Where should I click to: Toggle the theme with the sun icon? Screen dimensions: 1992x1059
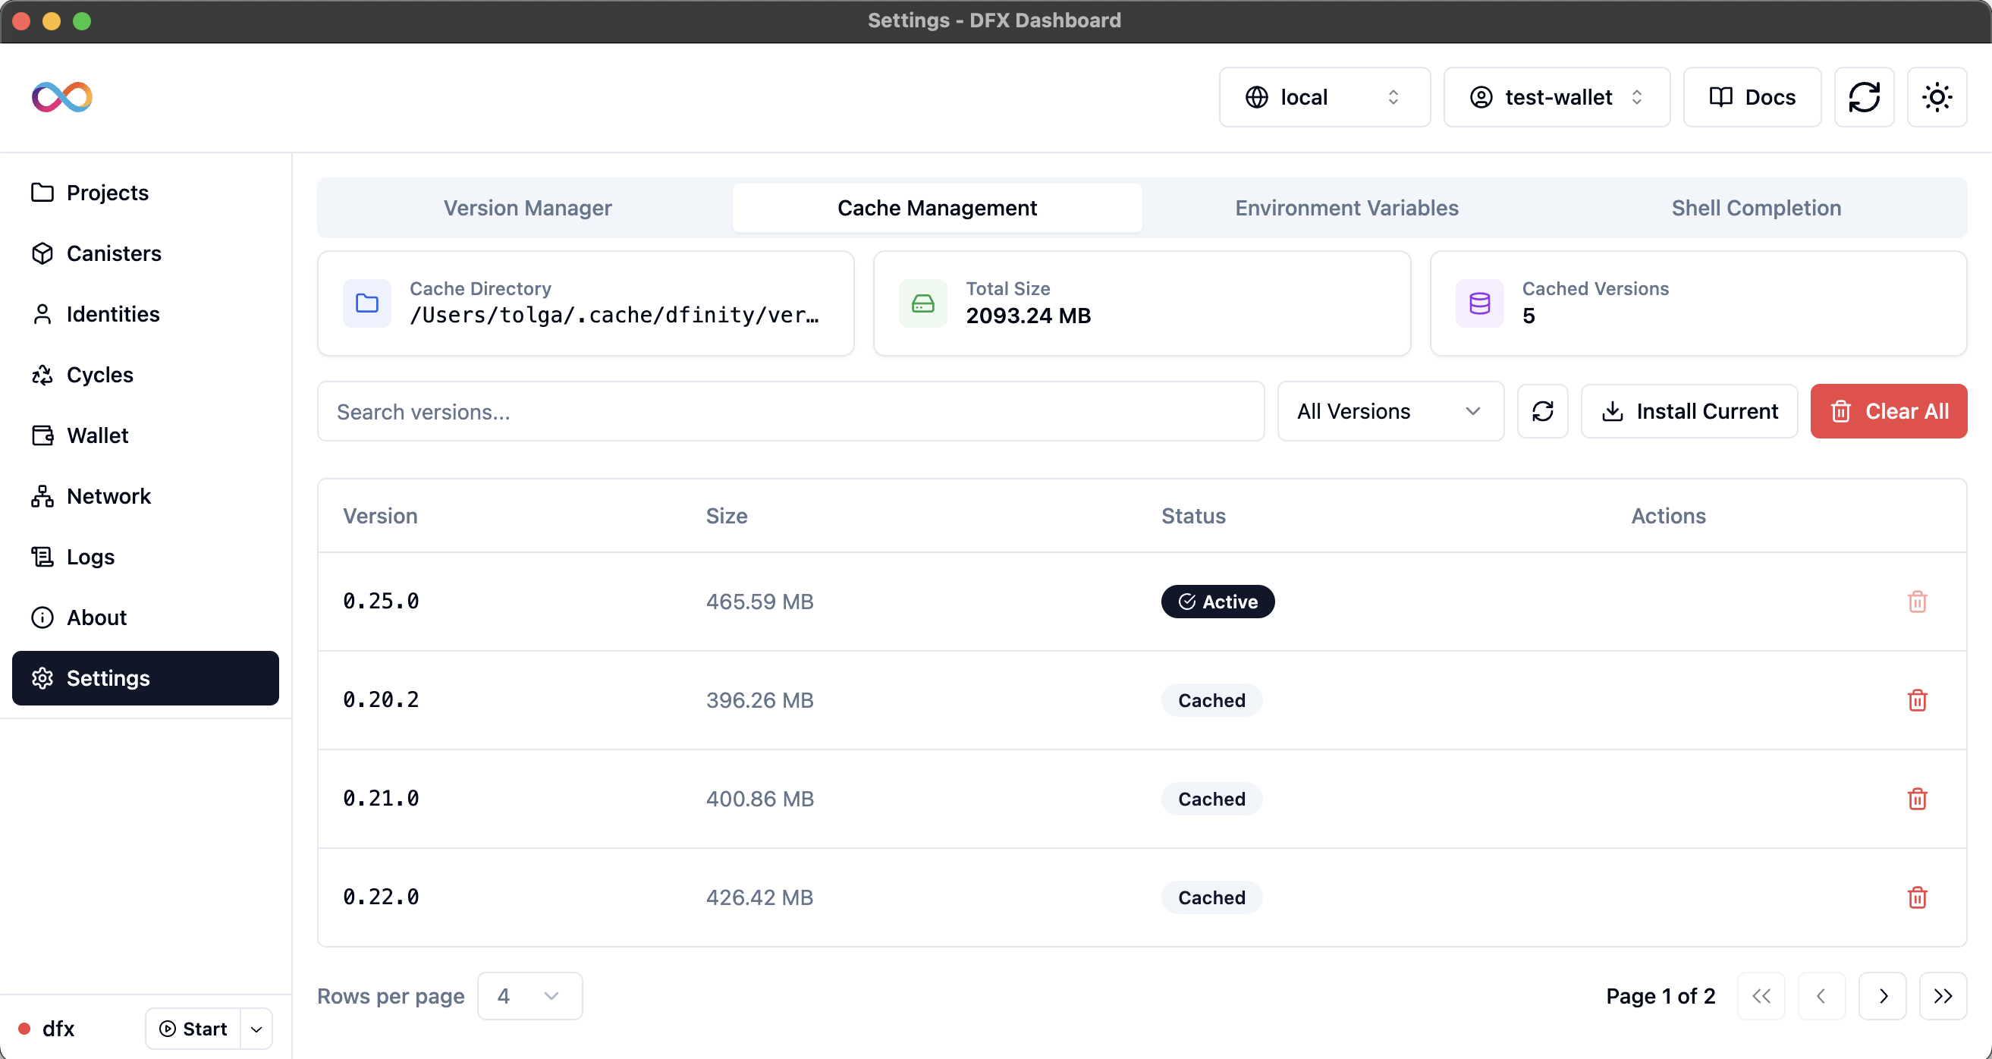(1937, 96)
